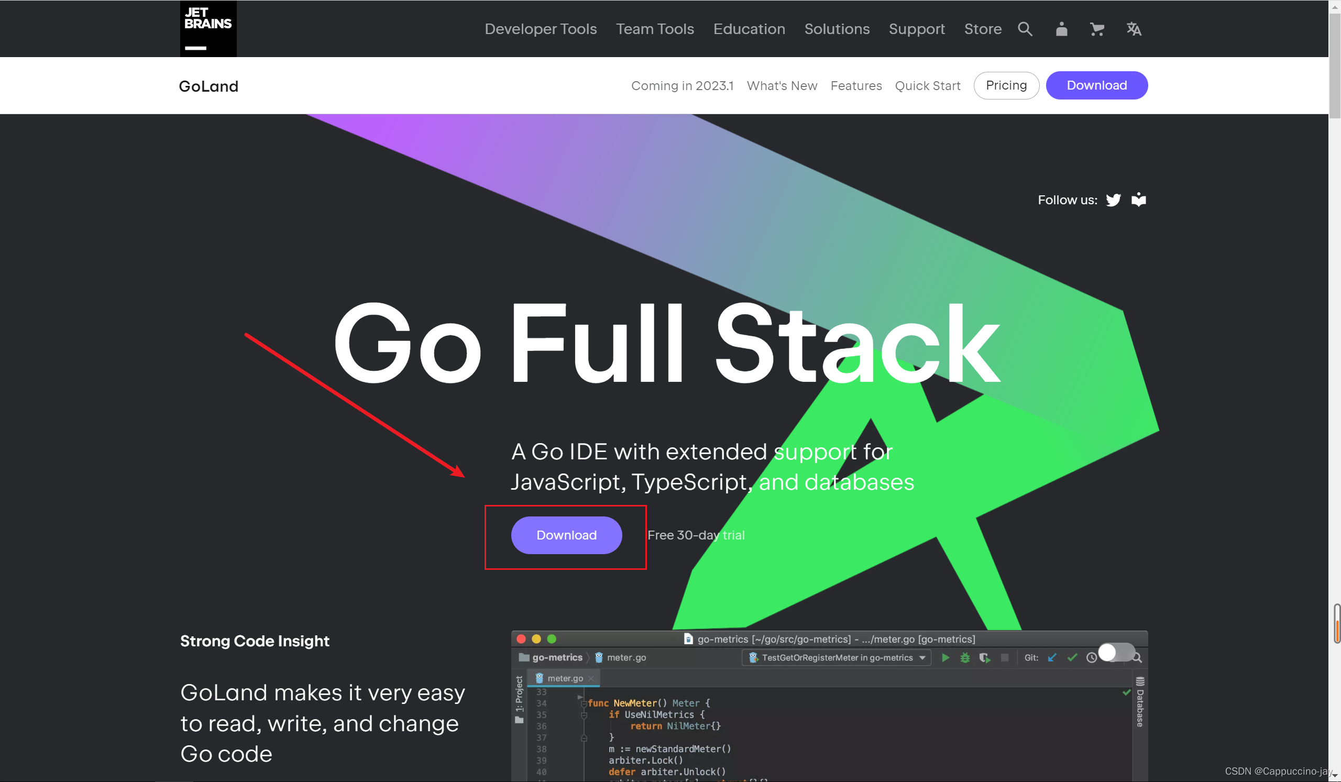Click 'Go Full Stack' hero headline

(x=667, y=343)
